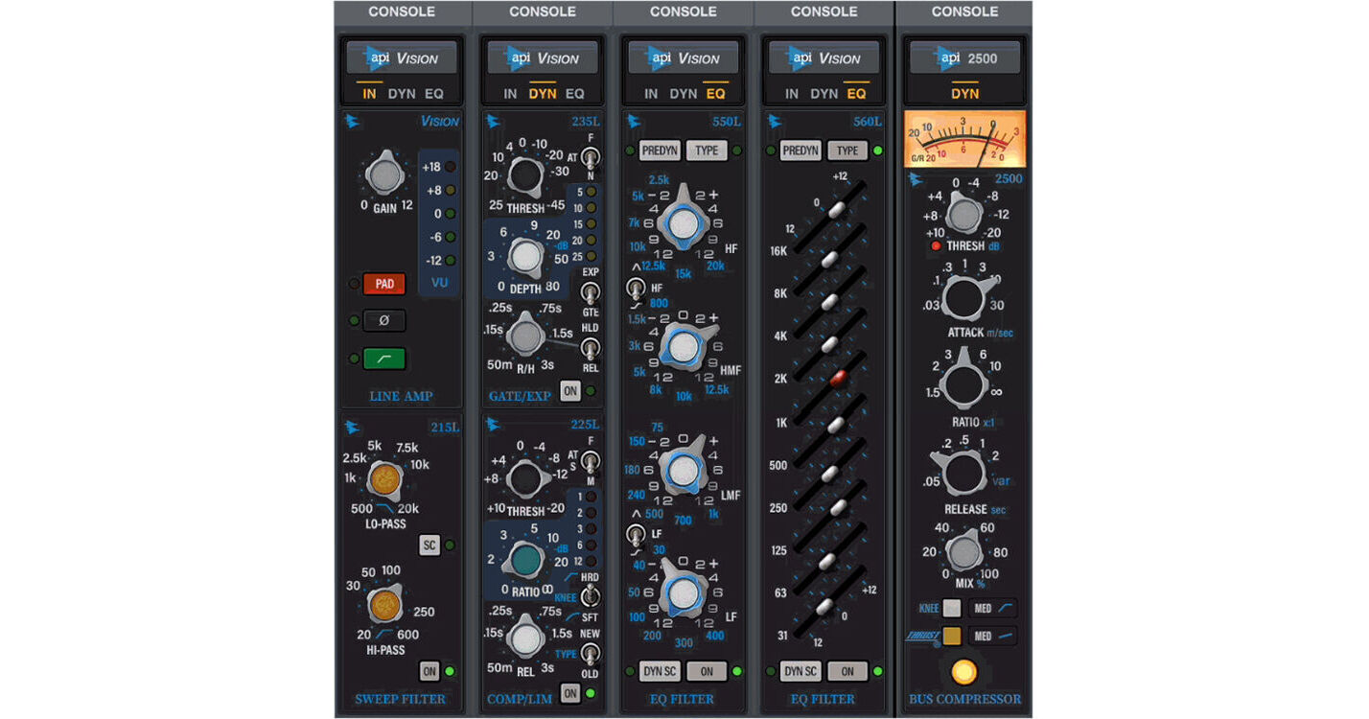Enable the high-pass filter curve icon on Line Amp
Screen dimensions: 1369x719
pos(384,358)
